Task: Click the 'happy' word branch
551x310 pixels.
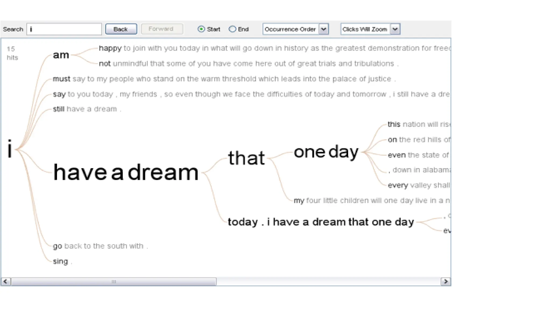Action: tap(110, 48)
